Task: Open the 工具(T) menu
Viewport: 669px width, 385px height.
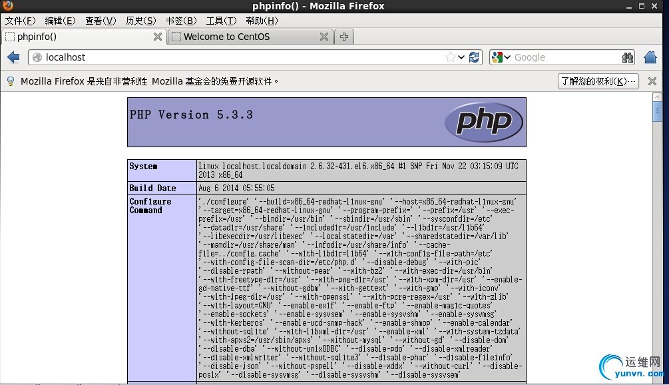Action: coord(221,21)
